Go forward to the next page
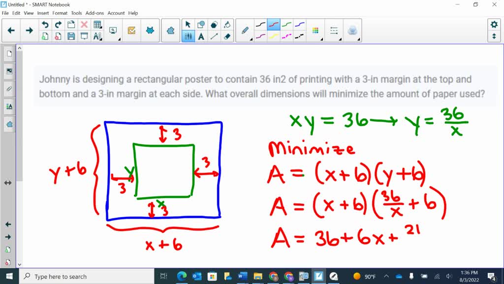504x284 pixels. [29, 30]
